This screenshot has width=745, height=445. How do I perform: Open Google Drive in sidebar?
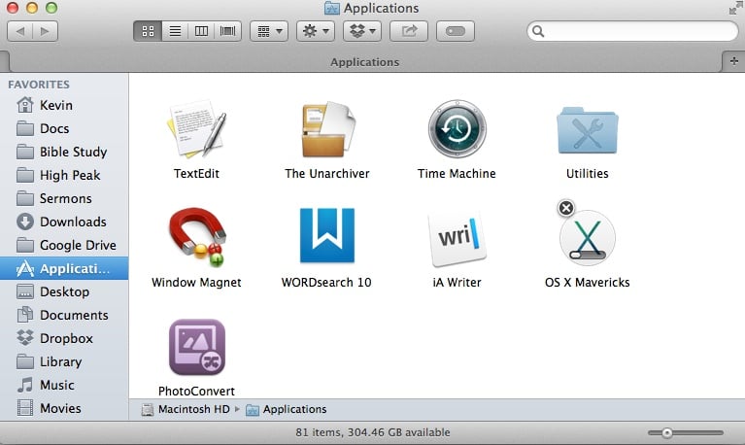point(64,245)
